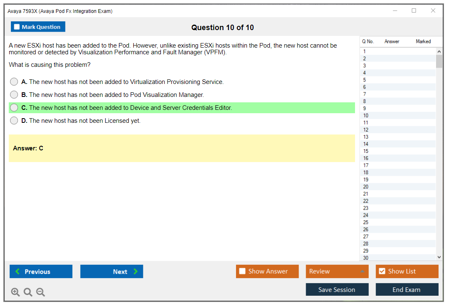Click the reset zoom magnifier icon

pyautogui.click(x=28, y=292)
